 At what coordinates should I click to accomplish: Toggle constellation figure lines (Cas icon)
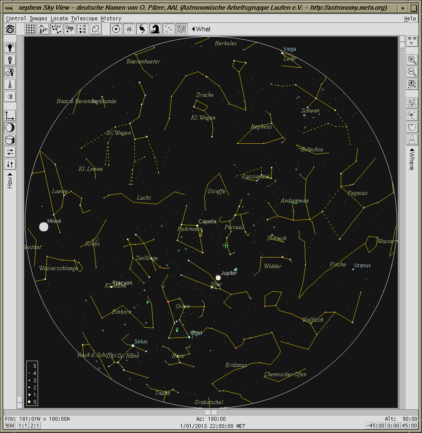coord(56,29)
